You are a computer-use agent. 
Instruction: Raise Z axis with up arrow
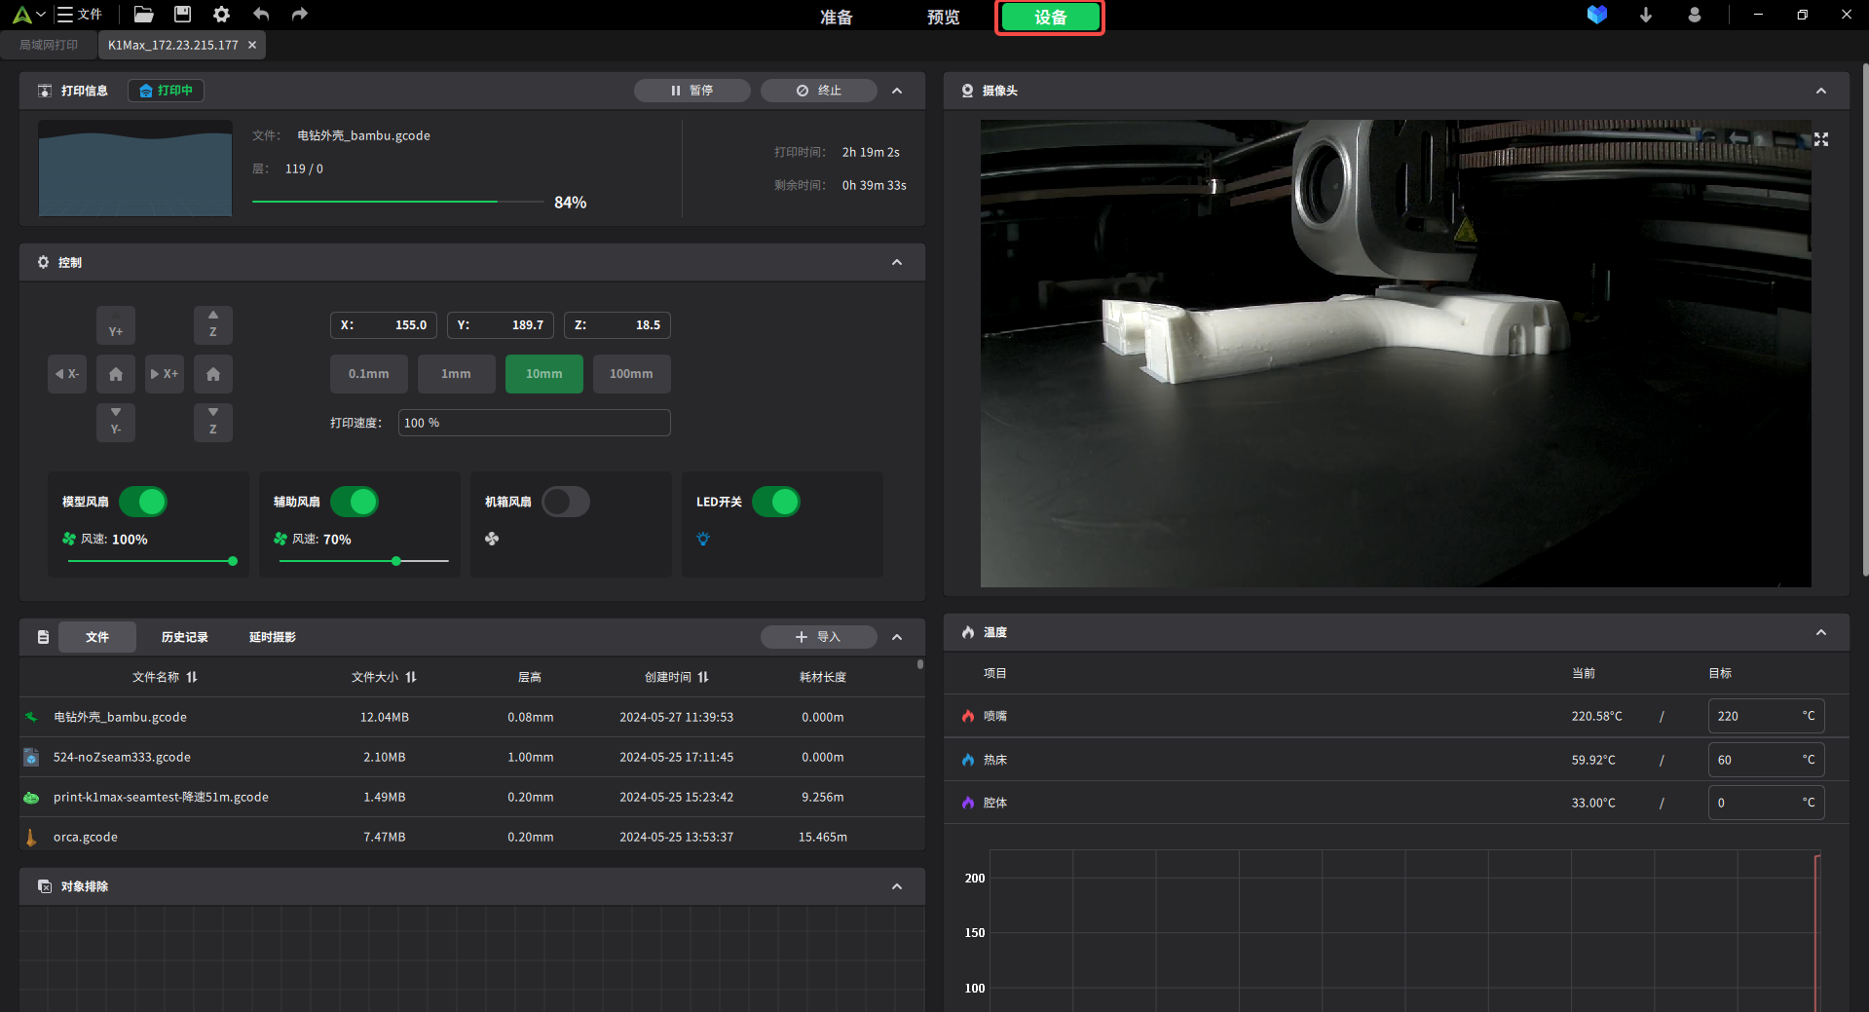click(213, 325)
